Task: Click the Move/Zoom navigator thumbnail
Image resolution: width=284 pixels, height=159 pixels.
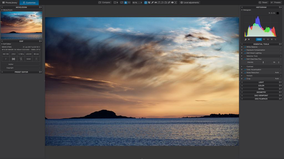Action: (22, 25)
